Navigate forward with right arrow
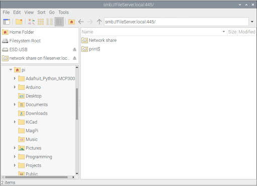The width and height of the screenshot is (257, 186). 90,22
